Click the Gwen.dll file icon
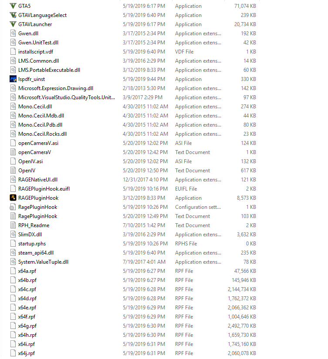The image size is (328, 359). point(13,34)
